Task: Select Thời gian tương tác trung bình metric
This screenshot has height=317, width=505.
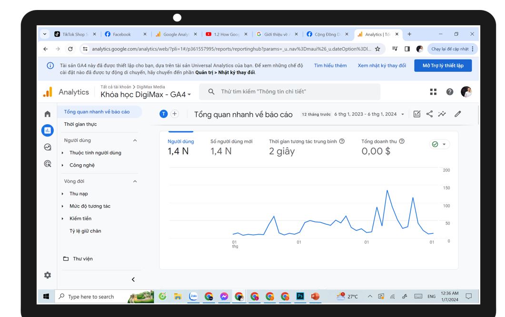Action: tap(307, 147)
